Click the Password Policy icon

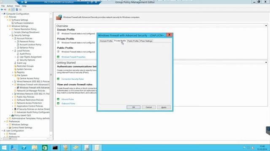[x=18, y=42]
